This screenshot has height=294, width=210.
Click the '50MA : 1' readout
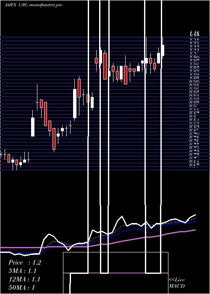[22, 287]
